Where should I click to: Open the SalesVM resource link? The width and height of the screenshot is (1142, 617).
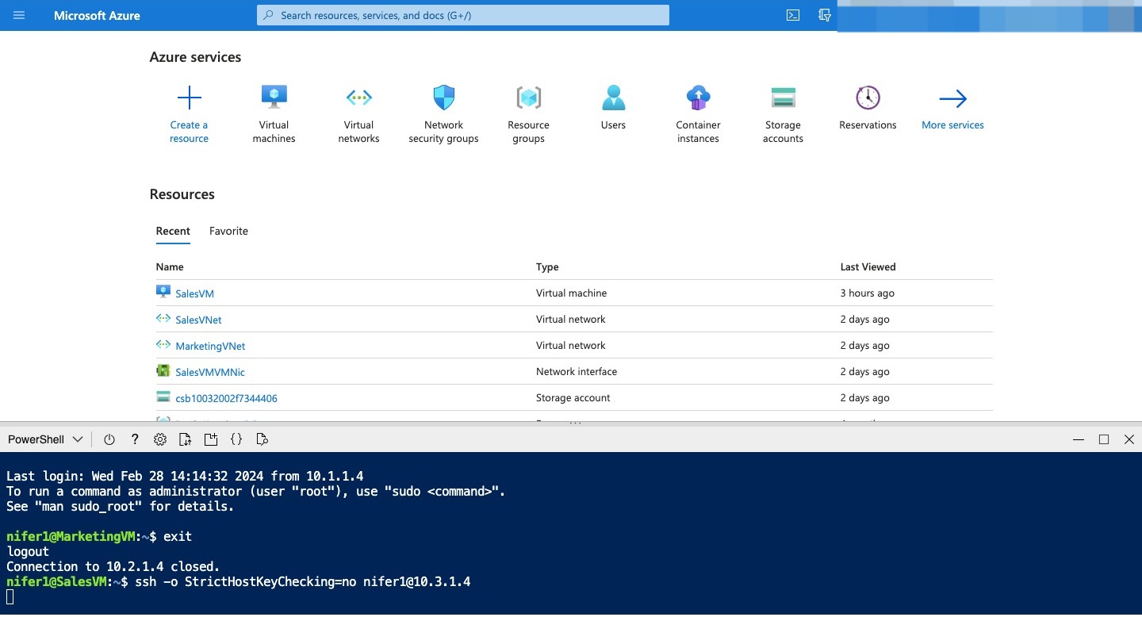tap(195, 293)
